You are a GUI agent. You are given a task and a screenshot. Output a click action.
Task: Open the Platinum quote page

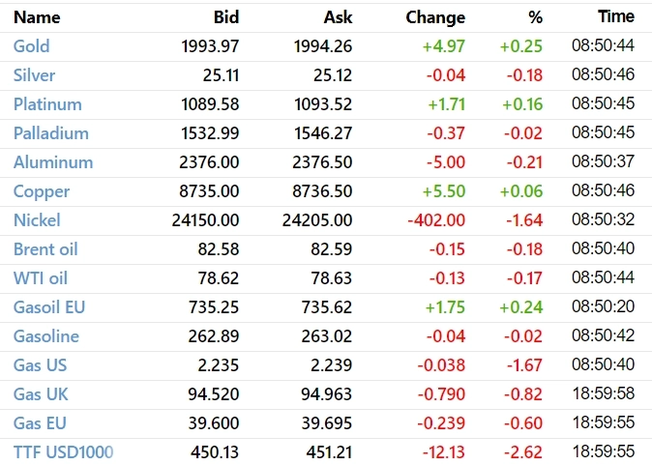pos(47,104)
